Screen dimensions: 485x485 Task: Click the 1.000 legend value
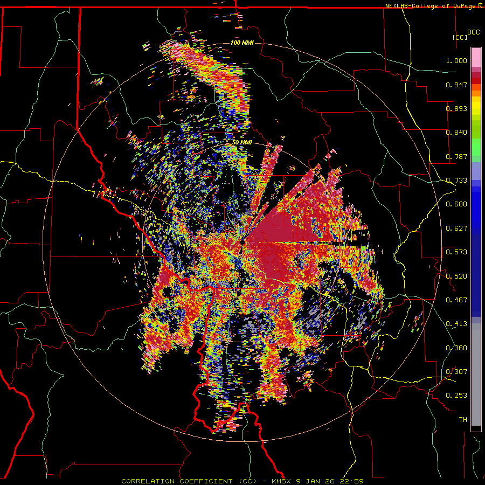point(456,60)
